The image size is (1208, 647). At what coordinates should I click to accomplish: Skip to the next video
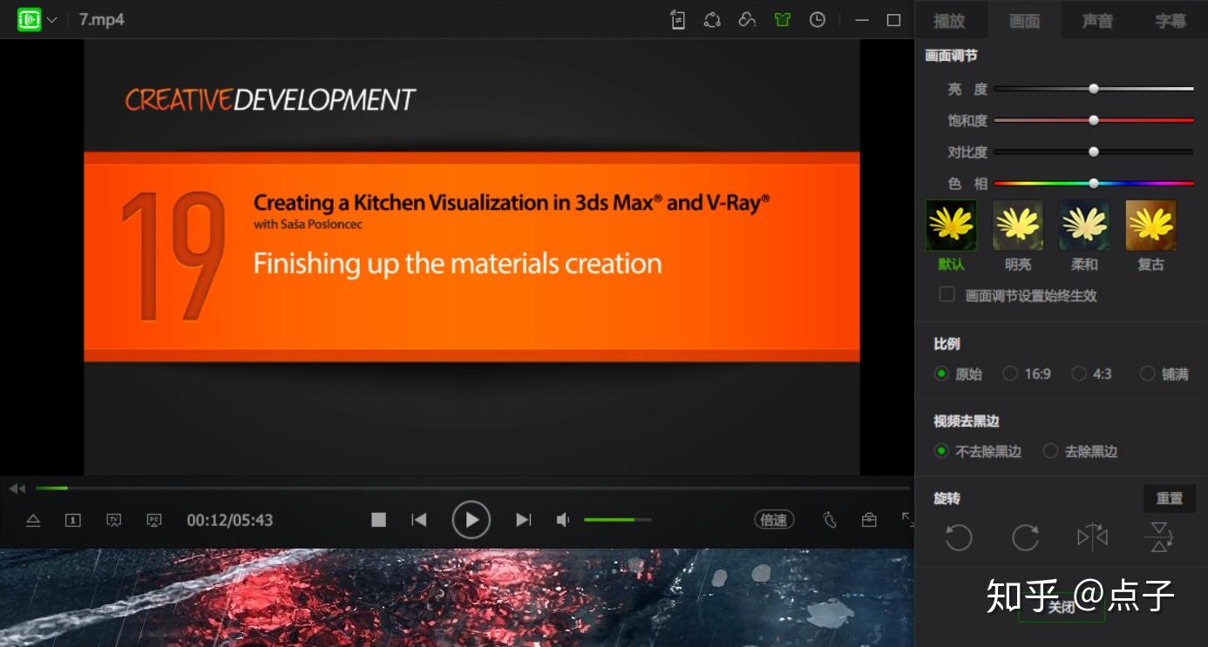click(x=523, y=520)
